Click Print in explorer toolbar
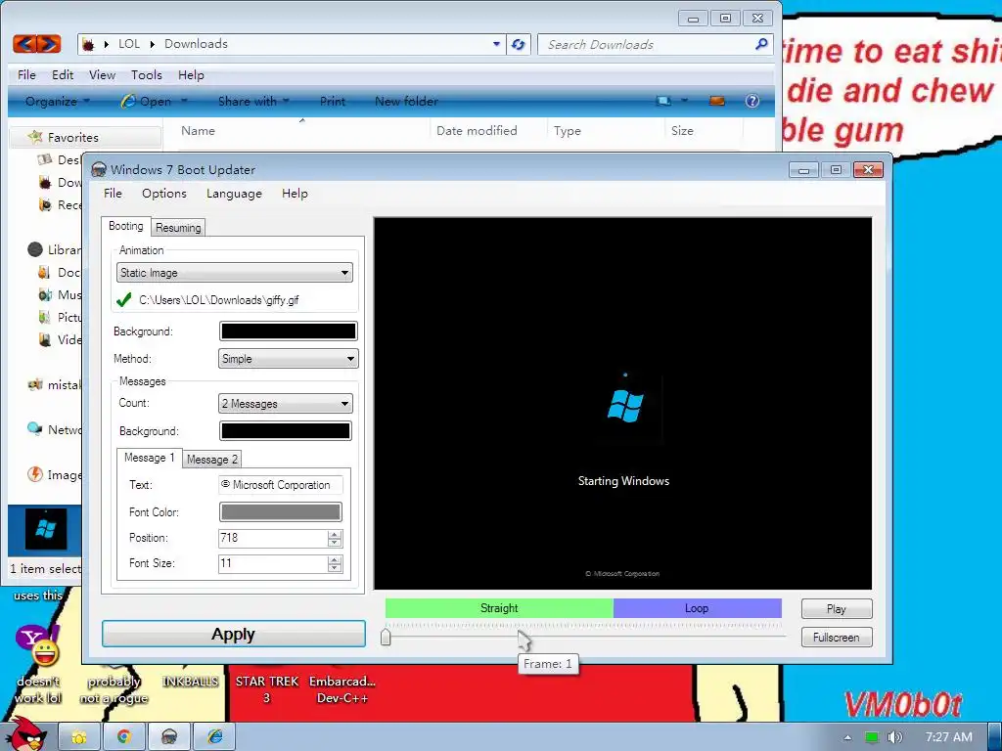The width and height of the screenshot is (1002, 751). pos(333,101)
